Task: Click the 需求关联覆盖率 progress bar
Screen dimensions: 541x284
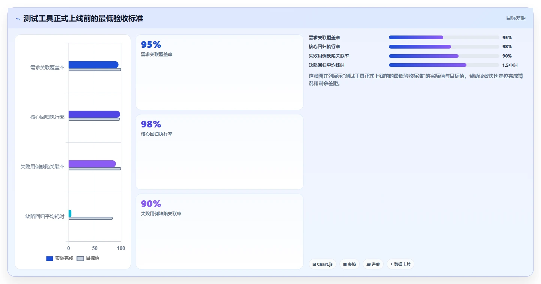Action: click(x=444, y=37)
